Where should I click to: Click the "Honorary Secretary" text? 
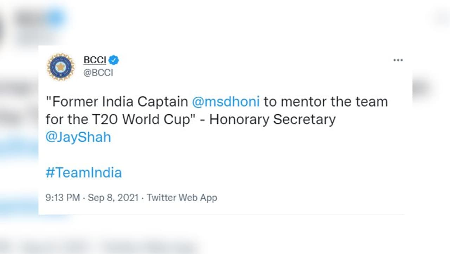click(272, 120)
